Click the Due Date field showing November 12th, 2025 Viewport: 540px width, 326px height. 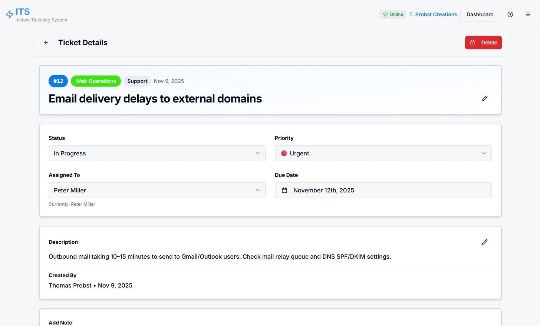coord(383,190)
